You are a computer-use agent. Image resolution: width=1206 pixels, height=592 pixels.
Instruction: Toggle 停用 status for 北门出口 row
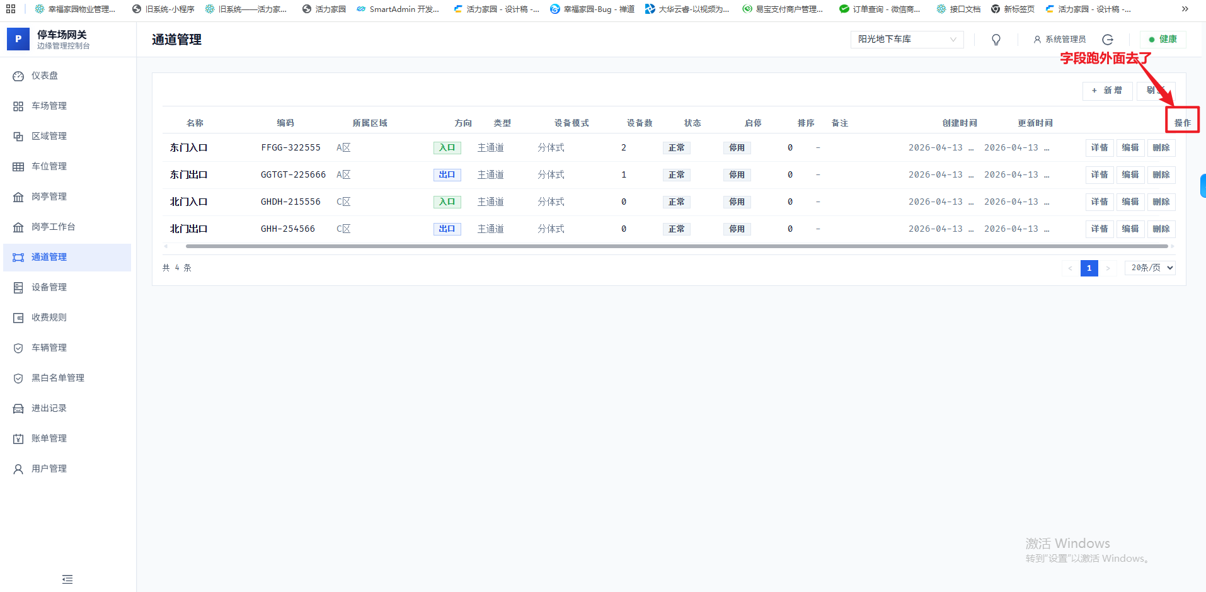click(x=737, y=229)
